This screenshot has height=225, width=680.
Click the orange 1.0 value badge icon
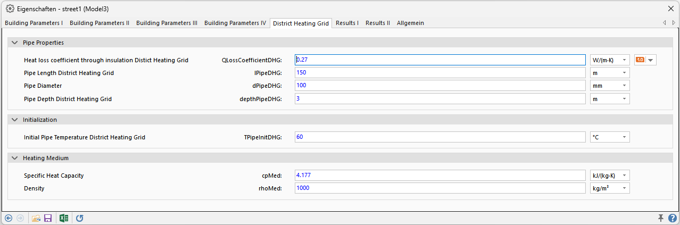(640, 60)
